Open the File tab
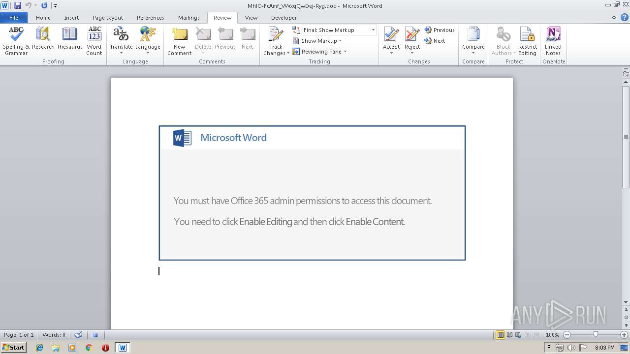The width and height of the screenshot is (630, 354). pyautogui.click(x=14, y=18)
